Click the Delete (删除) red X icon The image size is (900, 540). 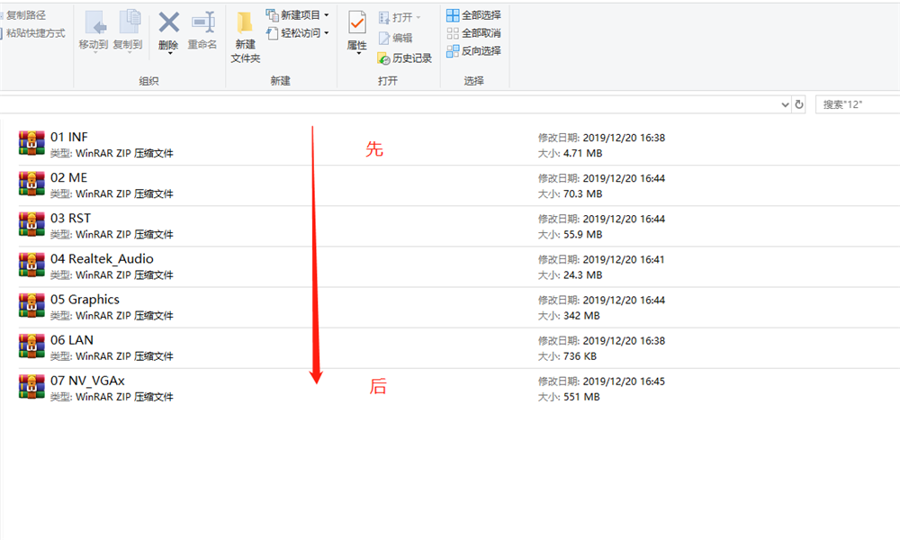168,23
